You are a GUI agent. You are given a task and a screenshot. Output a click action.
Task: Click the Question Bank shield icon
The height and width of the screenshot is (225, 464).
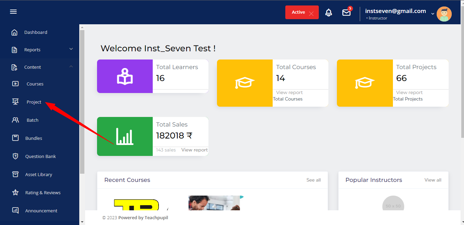(x=15, y=156)
